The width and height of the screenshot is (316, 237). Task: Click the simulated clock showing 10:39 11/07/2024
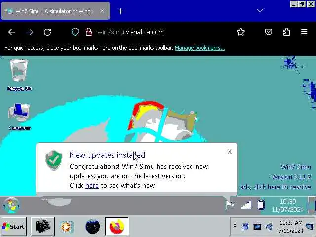coord(287,205)
